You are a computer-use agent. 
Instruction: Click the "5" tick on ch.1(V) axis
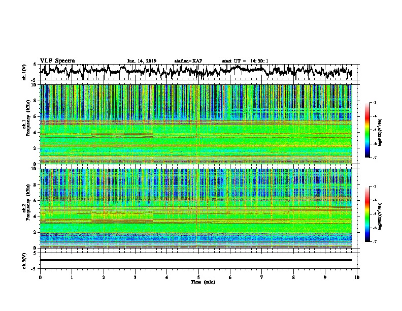tap(35, 65)
